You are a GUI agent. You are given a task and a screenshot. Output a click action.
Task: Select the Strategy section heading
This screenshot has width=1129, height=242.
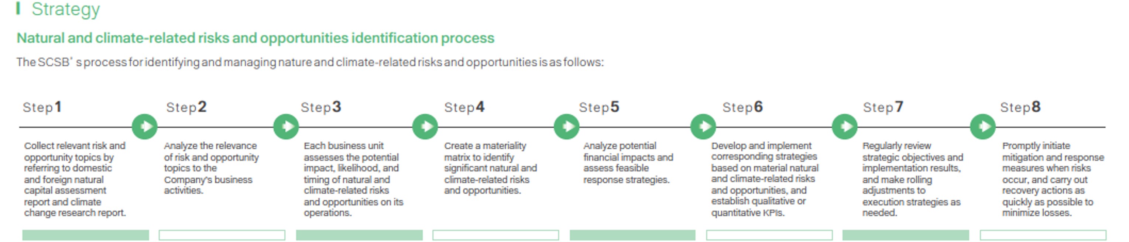[66, 9]
